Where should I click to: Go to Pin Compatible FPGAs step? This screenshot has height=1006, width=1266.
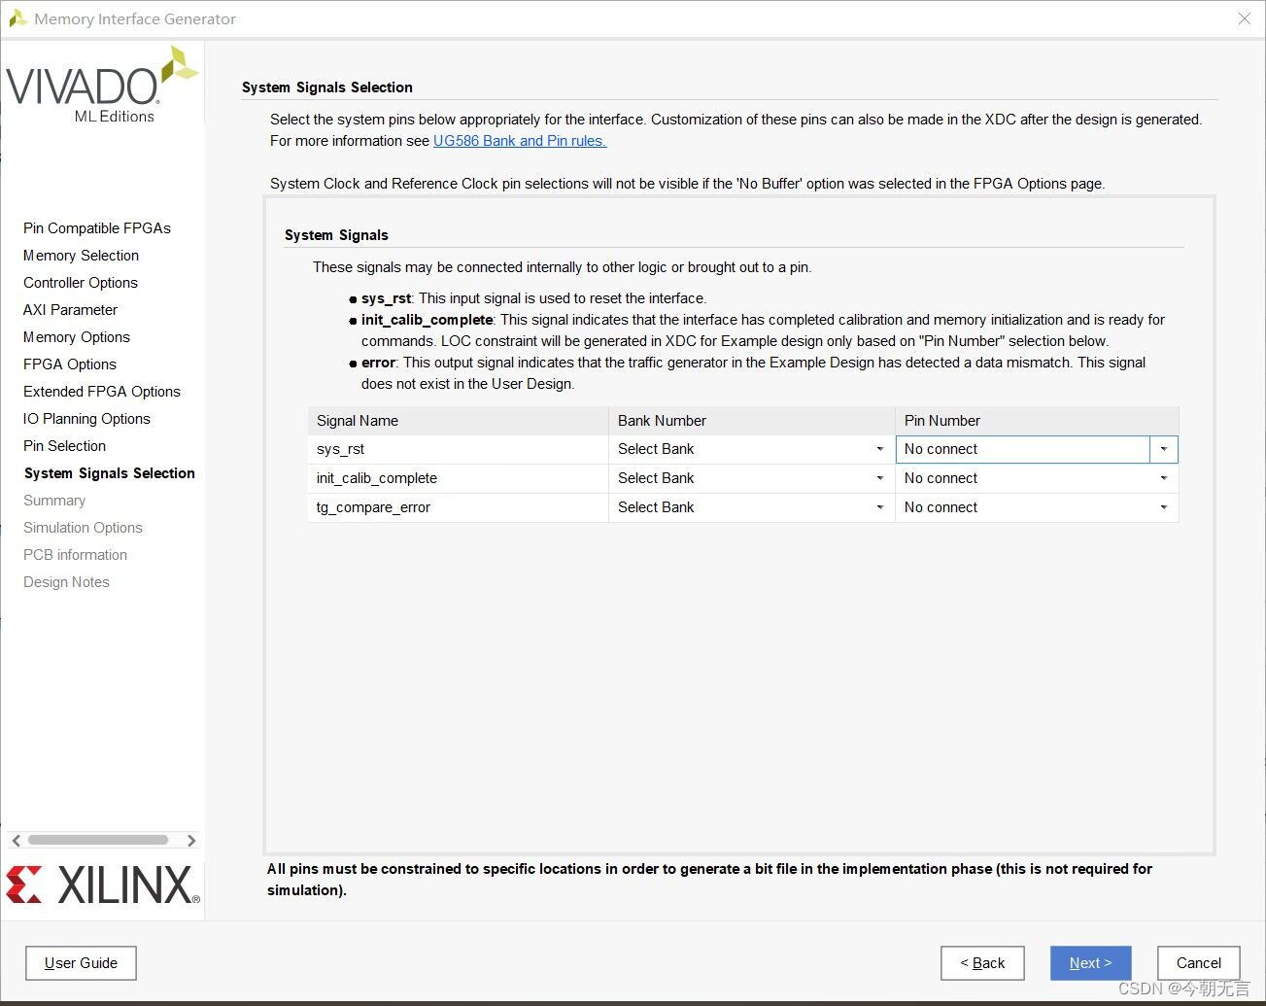[97, 228]
